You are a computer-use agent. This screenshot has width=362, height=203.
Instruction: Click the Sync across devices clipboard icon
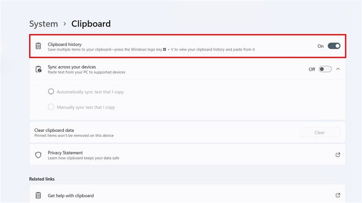38,69
